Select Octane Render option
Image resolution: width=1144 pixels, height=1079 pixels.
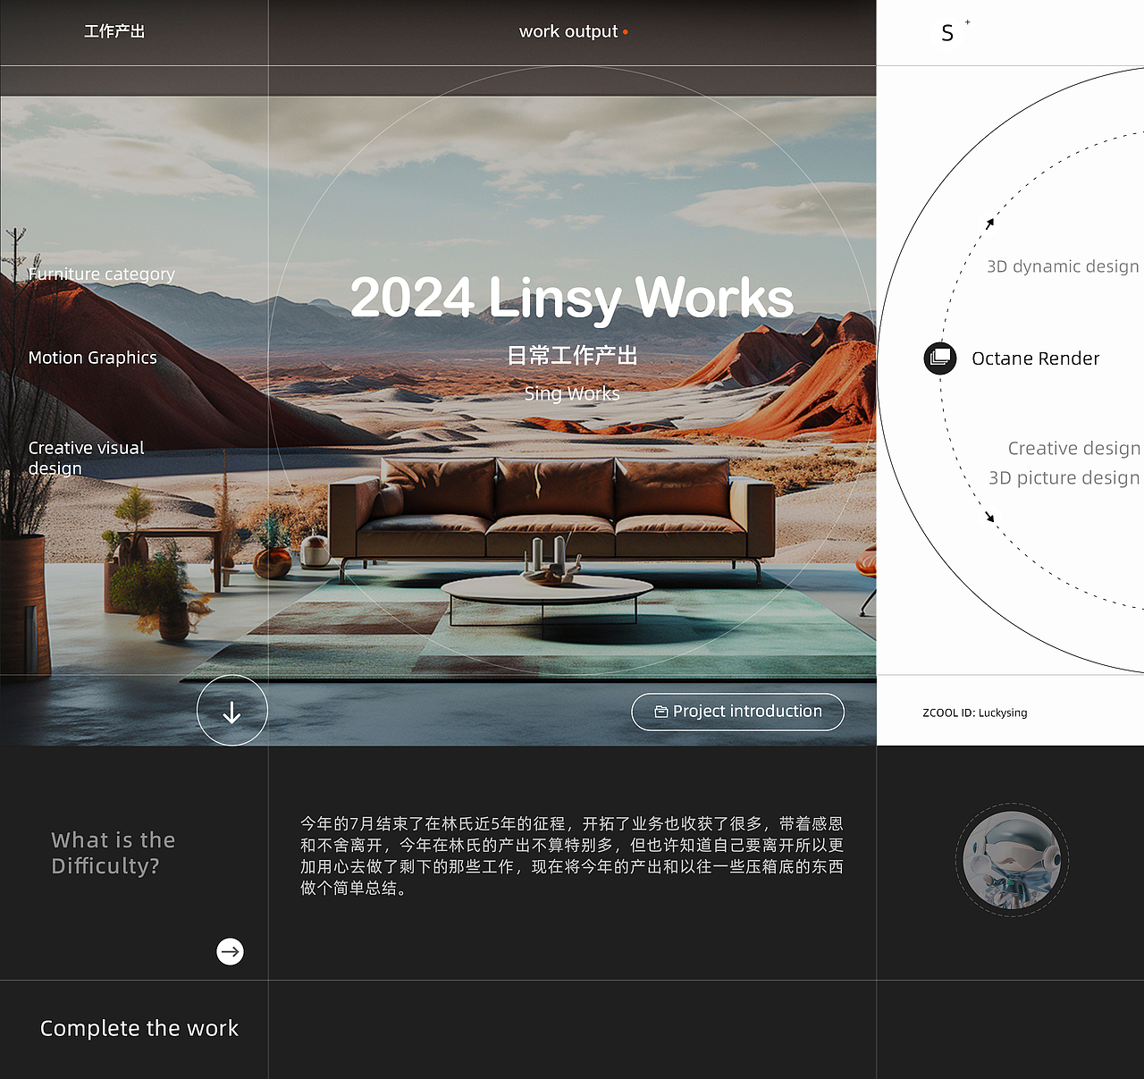coord(1035,358)
